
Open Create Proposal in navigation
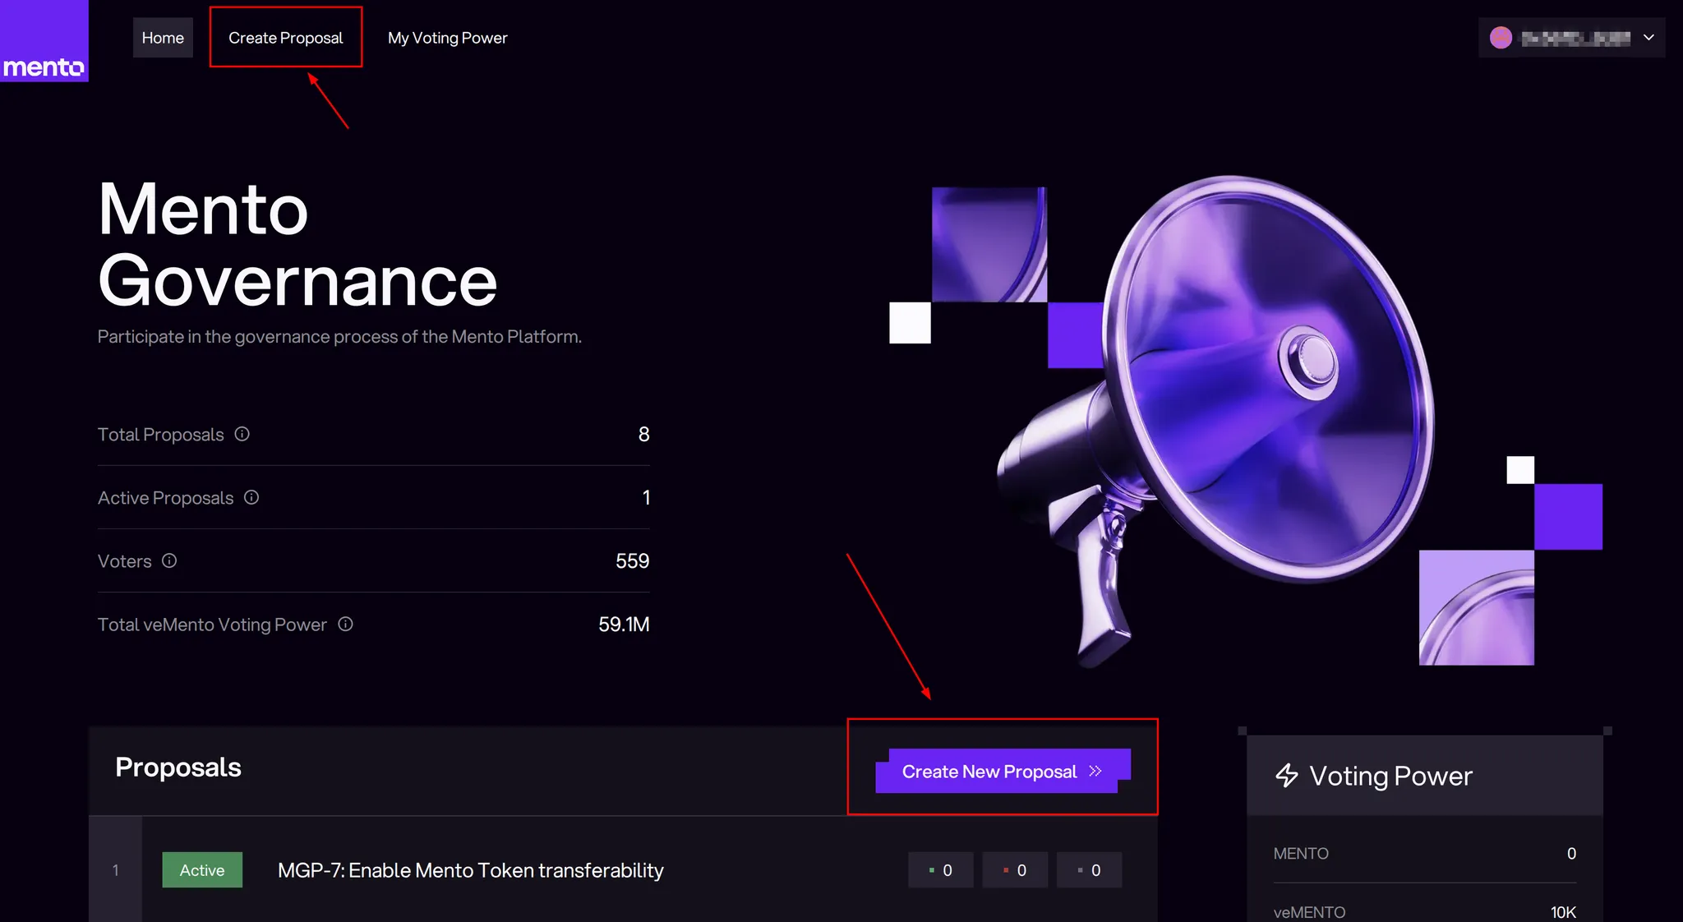tap(285, 38)
